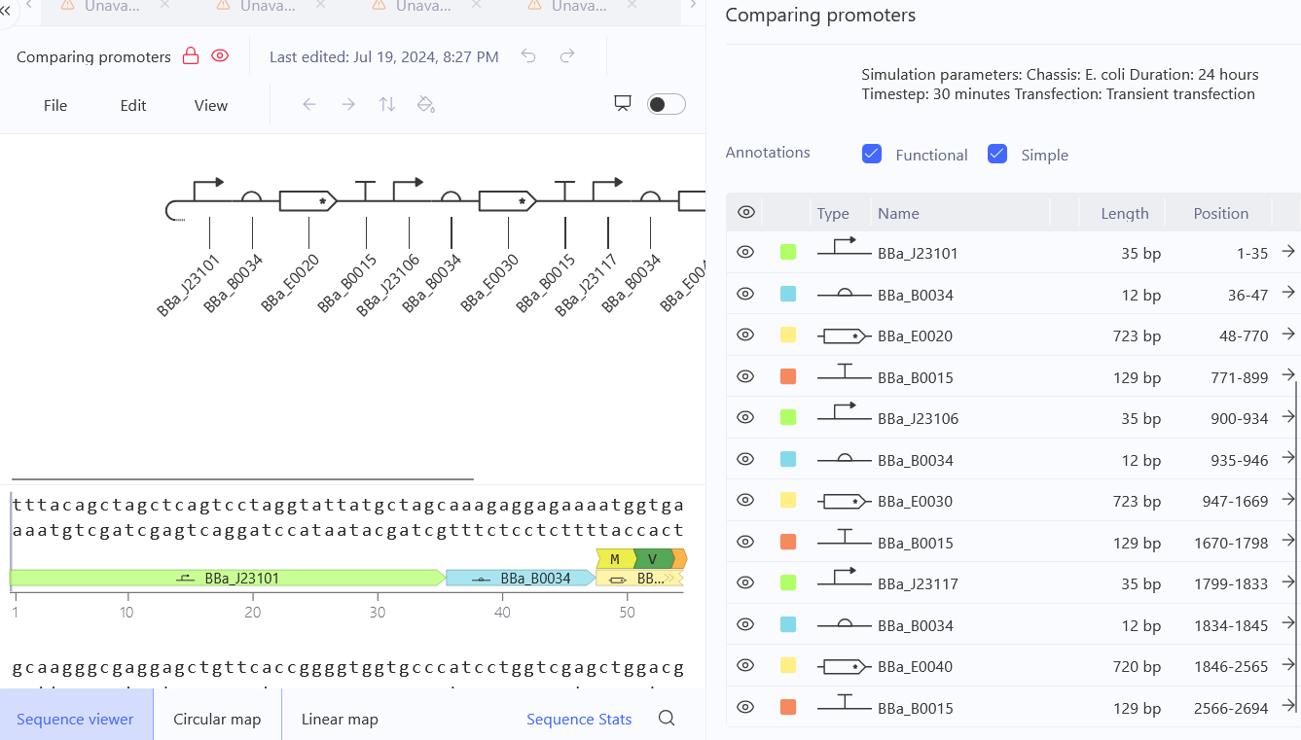Click the paint bucket fill icon
The width and height of the screenshot is (1301, 740).
425,104
